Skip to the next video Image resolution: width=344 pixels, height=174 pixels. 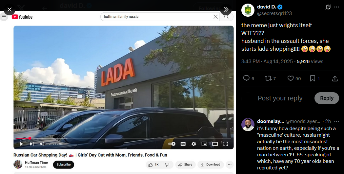click(31, 144)
